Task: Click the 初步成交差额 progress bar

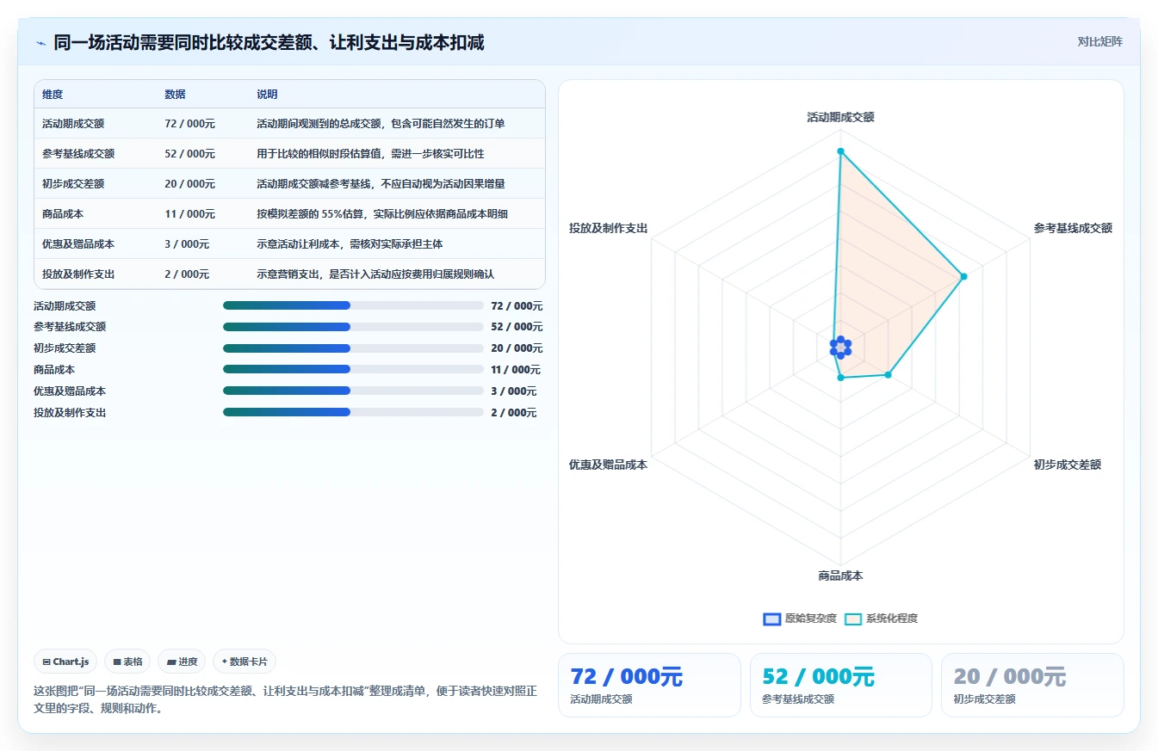Action: coord(353,348)
